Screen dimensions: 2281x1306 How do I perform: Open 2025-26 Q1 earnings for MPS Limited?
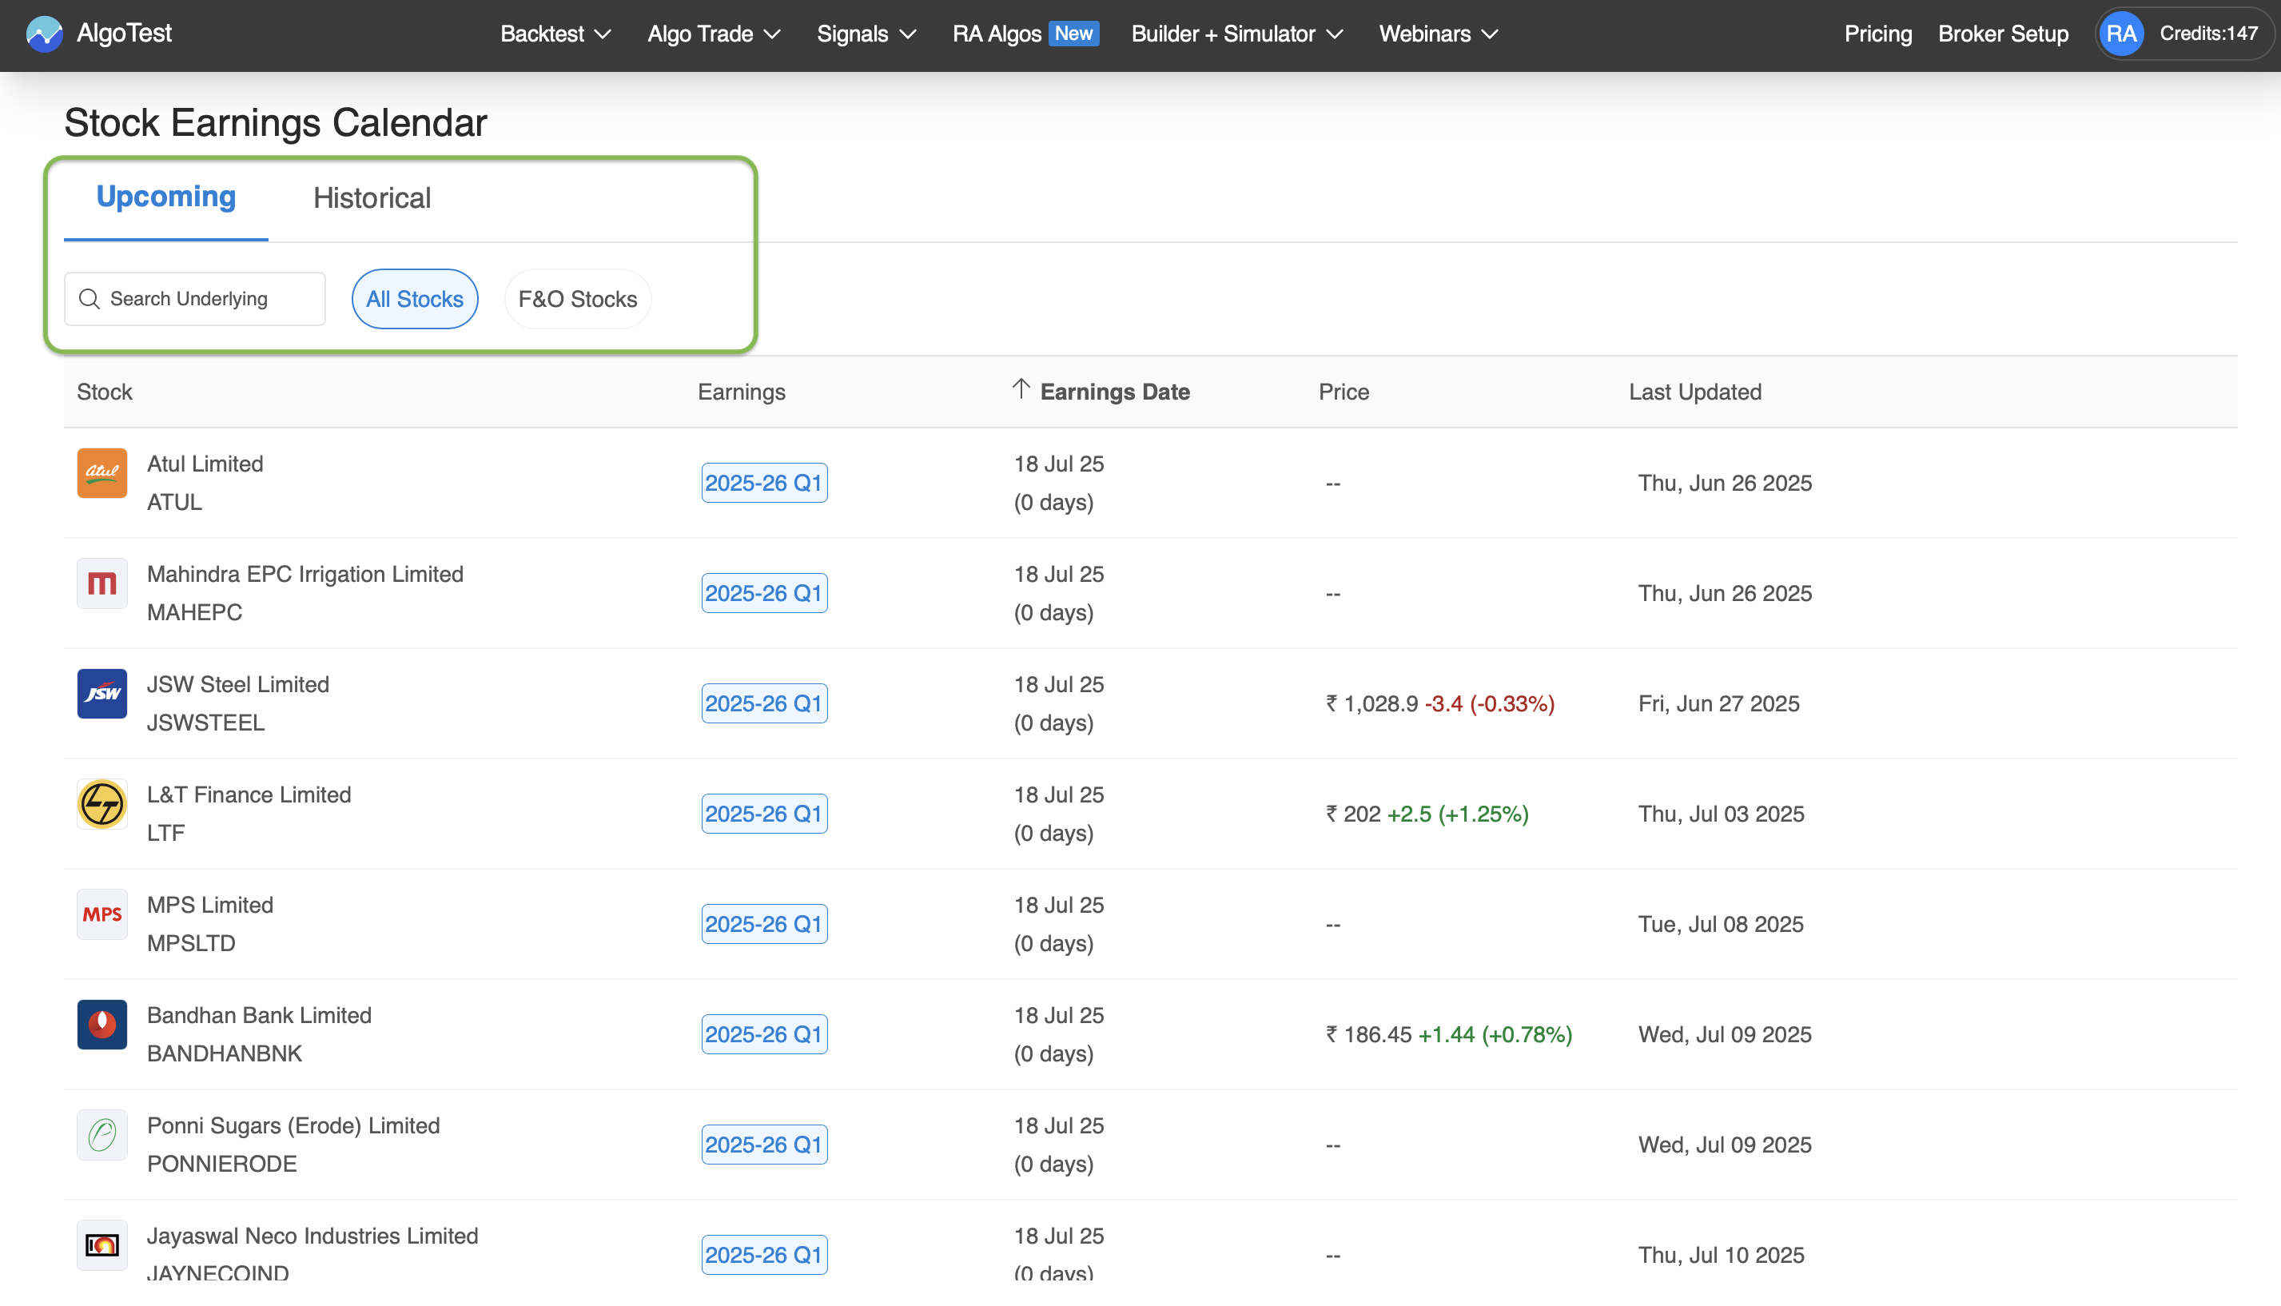pyautogui.click(x=763, y=924)
